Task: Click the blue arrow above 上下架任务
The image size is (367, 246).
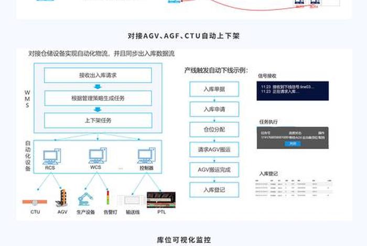Action: [x=98, y=109]
